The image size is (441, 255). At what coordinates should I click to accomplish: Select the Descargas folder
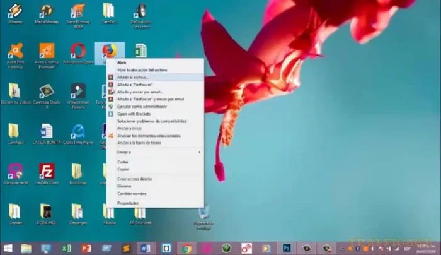78,215
